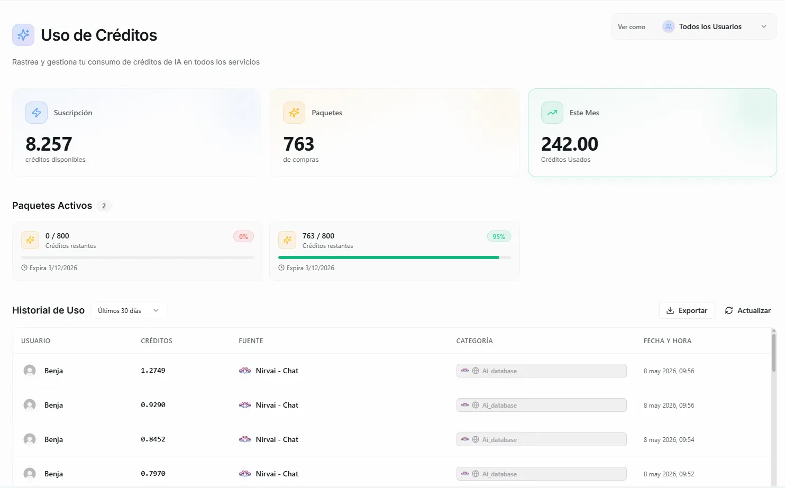785x488 pixels.
Task: Click the users icon next to Todos los Usuarios
Action: coord(669,26)
